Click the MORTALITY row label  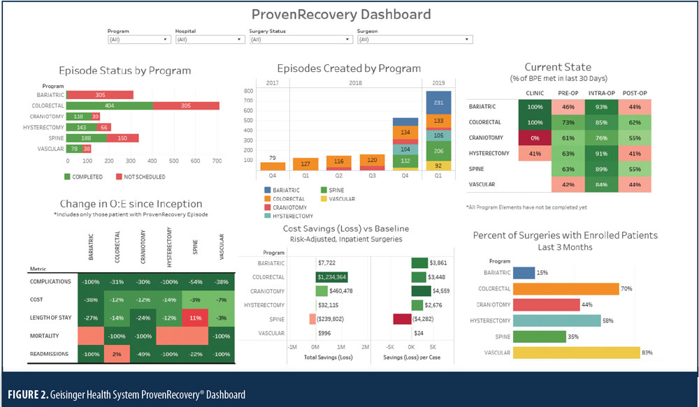(44, 336)
